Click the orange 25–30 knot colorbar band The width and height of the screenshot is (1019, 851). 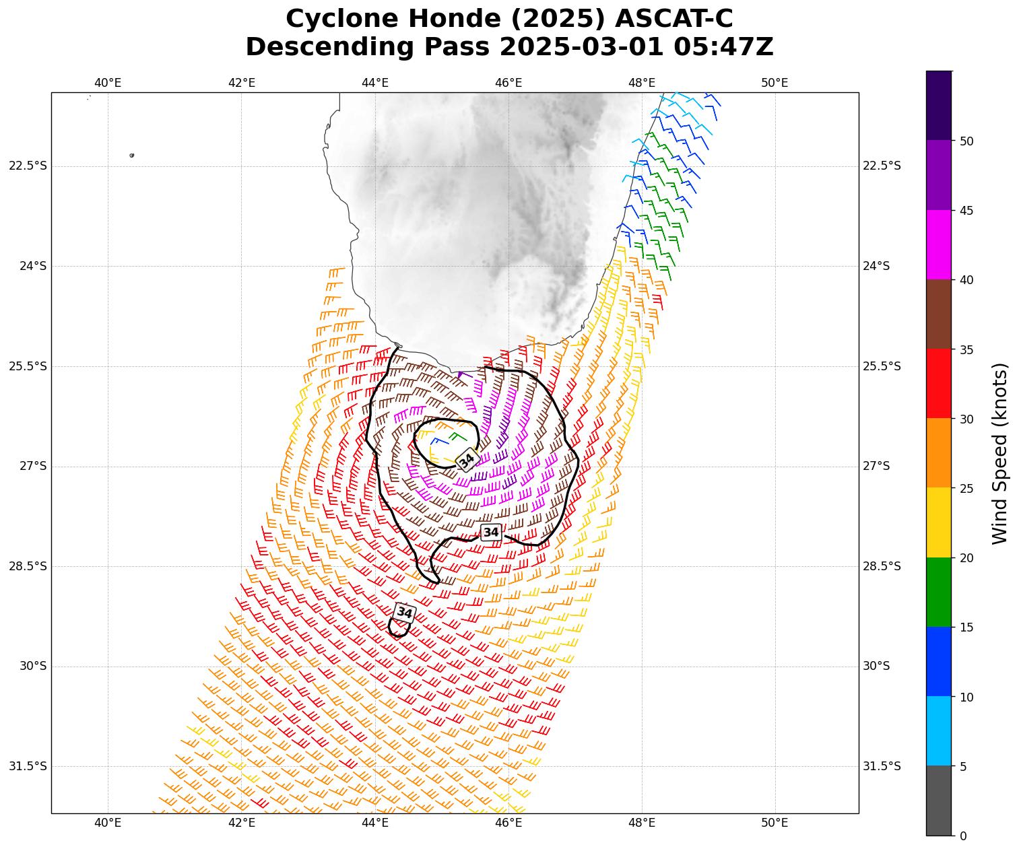pos(938,452)
